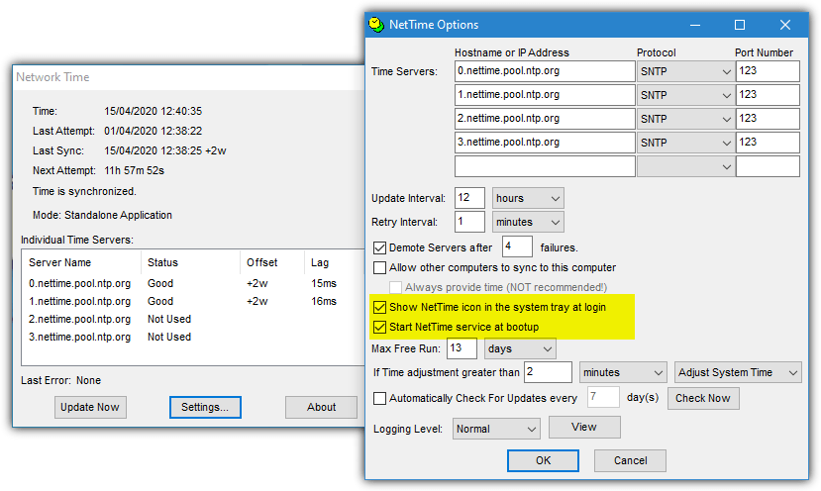Select 0.nettime.pool.ntp.org row in server list

coord(193,284)
